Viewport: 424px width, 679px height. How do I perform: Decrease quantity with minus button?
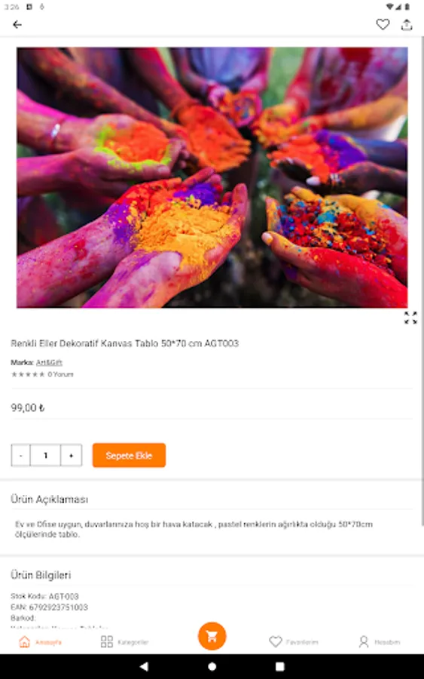21,456
